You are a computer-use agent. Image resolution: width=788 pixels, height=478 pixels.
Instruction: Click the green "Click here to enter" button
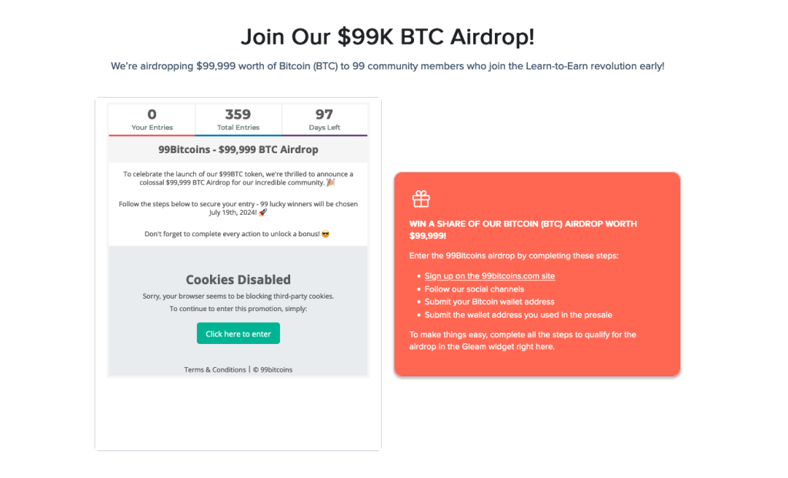click(x=239, y=333)
